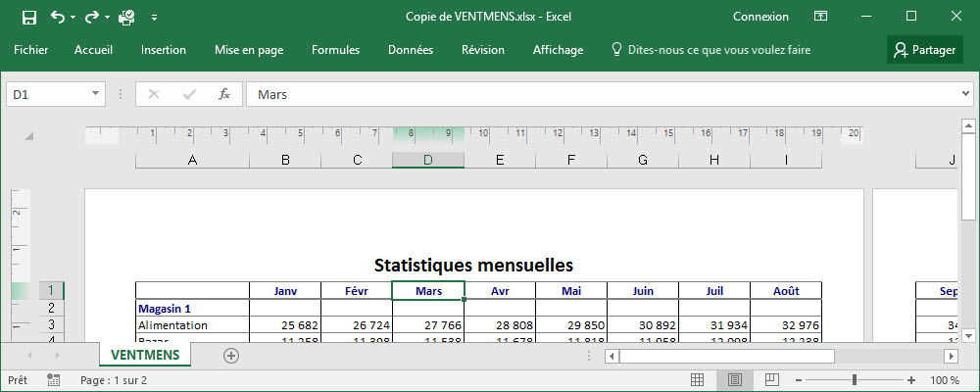Click the macro recording icon in status bar
The image size is (980, 392).
coord(53,380)
